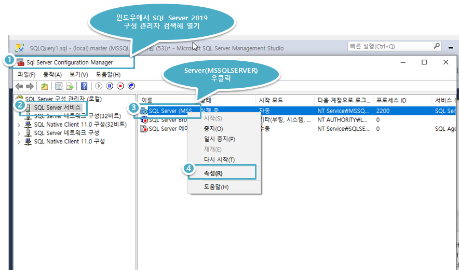Open the 보기(V) menu

(79, 75)
